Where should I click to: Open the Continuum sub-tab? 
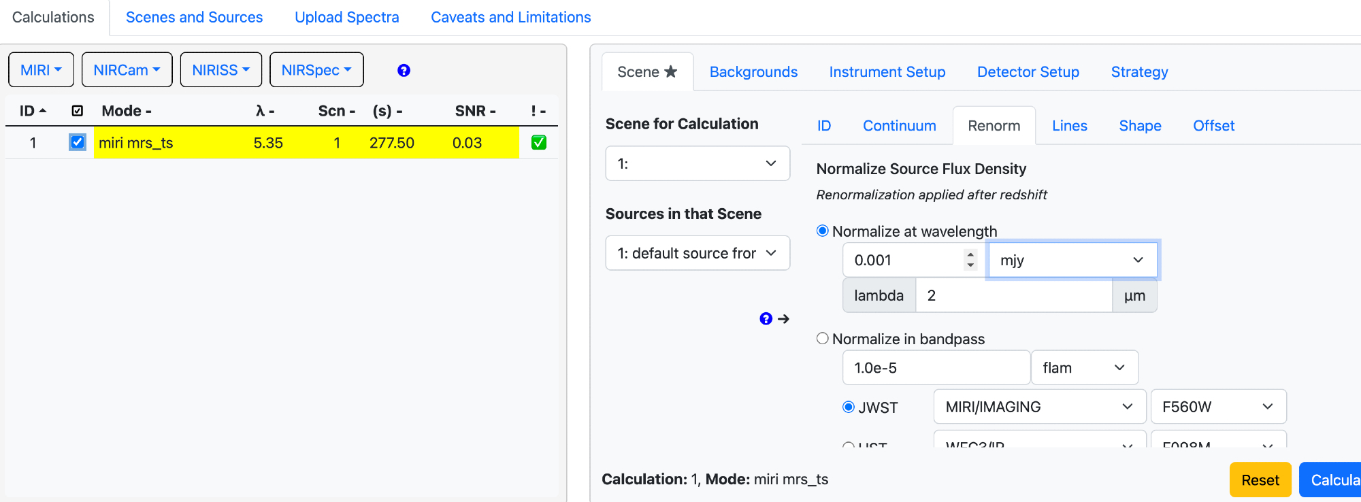(x=899, y=126)
